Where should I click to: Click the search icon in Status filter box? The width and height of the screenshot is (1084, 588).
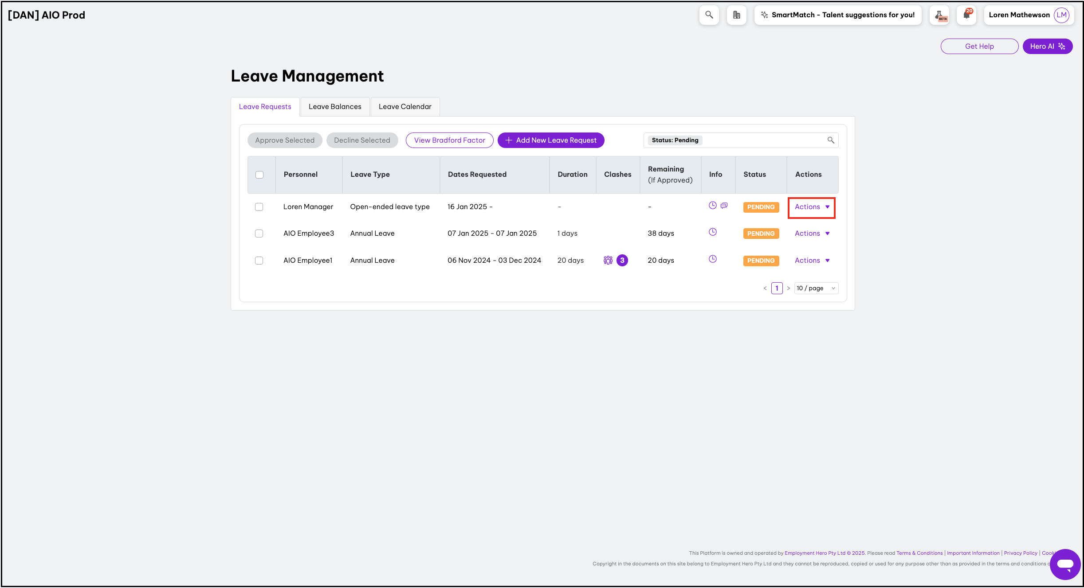pos(830,140)
